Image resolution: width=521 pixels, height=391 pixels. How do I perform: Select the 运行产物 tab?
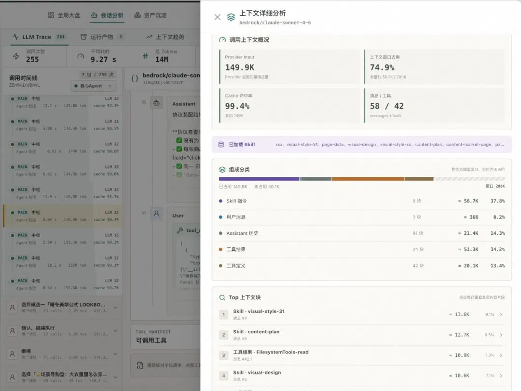pyautogui.click(x=102, y=37)
